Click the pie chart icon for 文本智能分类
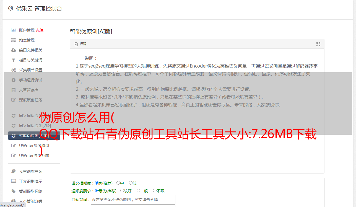 pyautogui.click(x=13, y=201)
